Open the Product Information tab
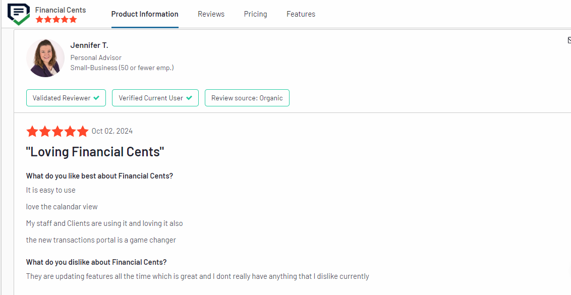571x295 pixels. (145, 14)
